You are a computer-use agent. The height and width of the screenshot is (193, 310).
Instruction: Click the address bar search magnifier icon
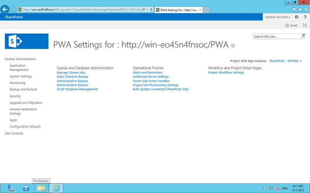coord(143,9)
